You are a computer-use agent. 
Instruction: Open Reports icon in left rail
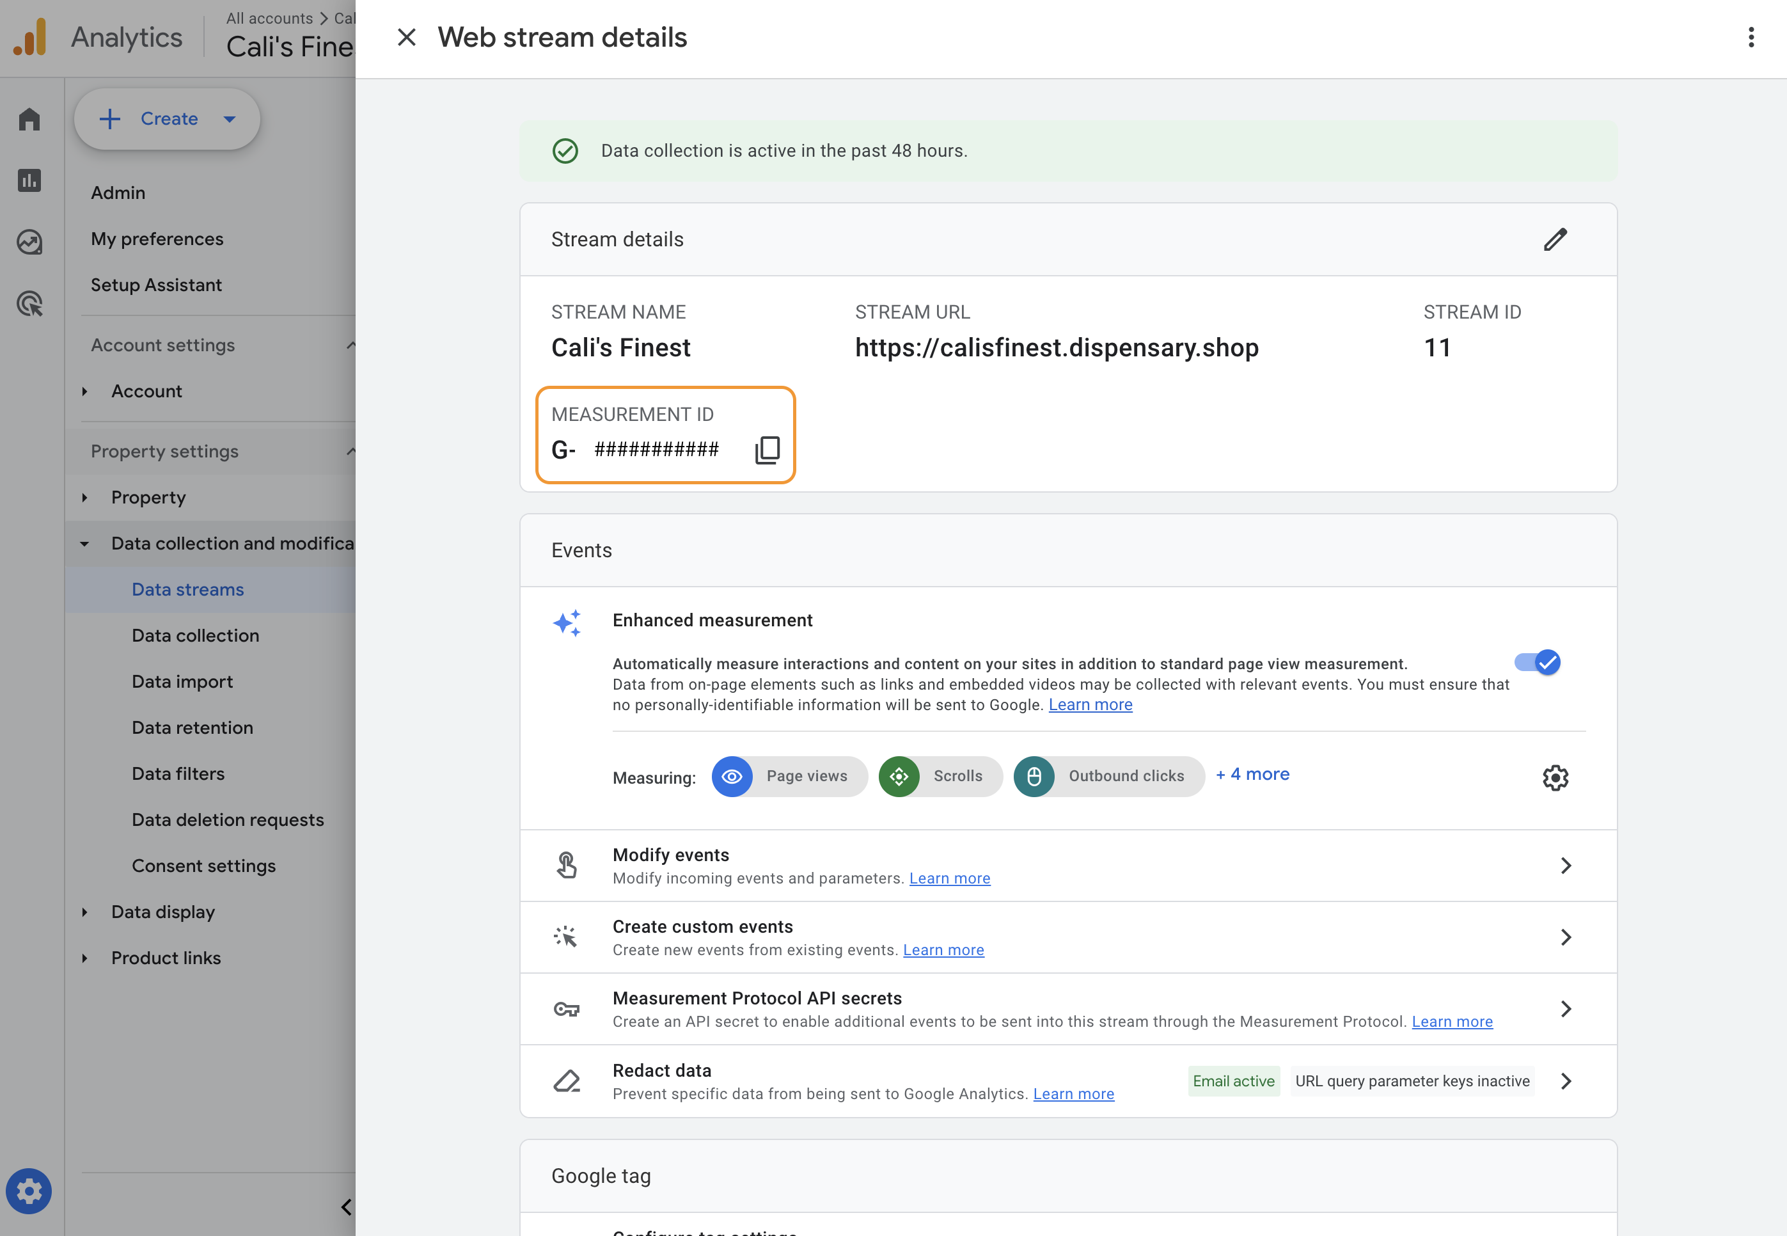[x=29, y=180]
